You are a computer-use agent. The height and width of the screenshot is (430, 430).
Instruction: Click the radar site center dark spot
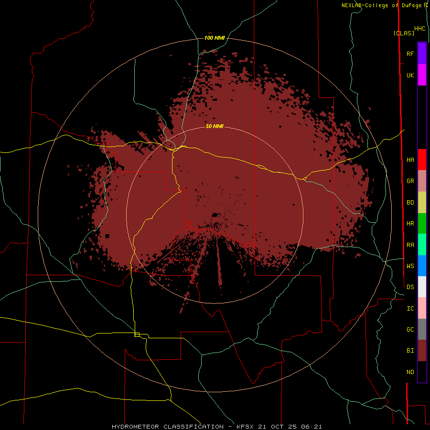click(216, 215)
